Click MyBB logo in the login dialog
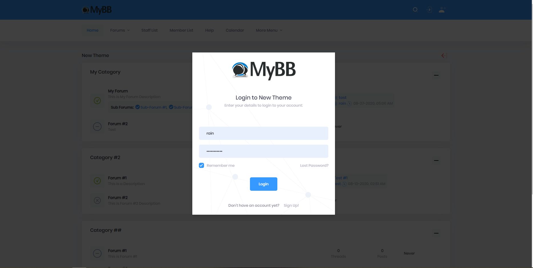This screenshot has height=268, width=533. point(264,70)
